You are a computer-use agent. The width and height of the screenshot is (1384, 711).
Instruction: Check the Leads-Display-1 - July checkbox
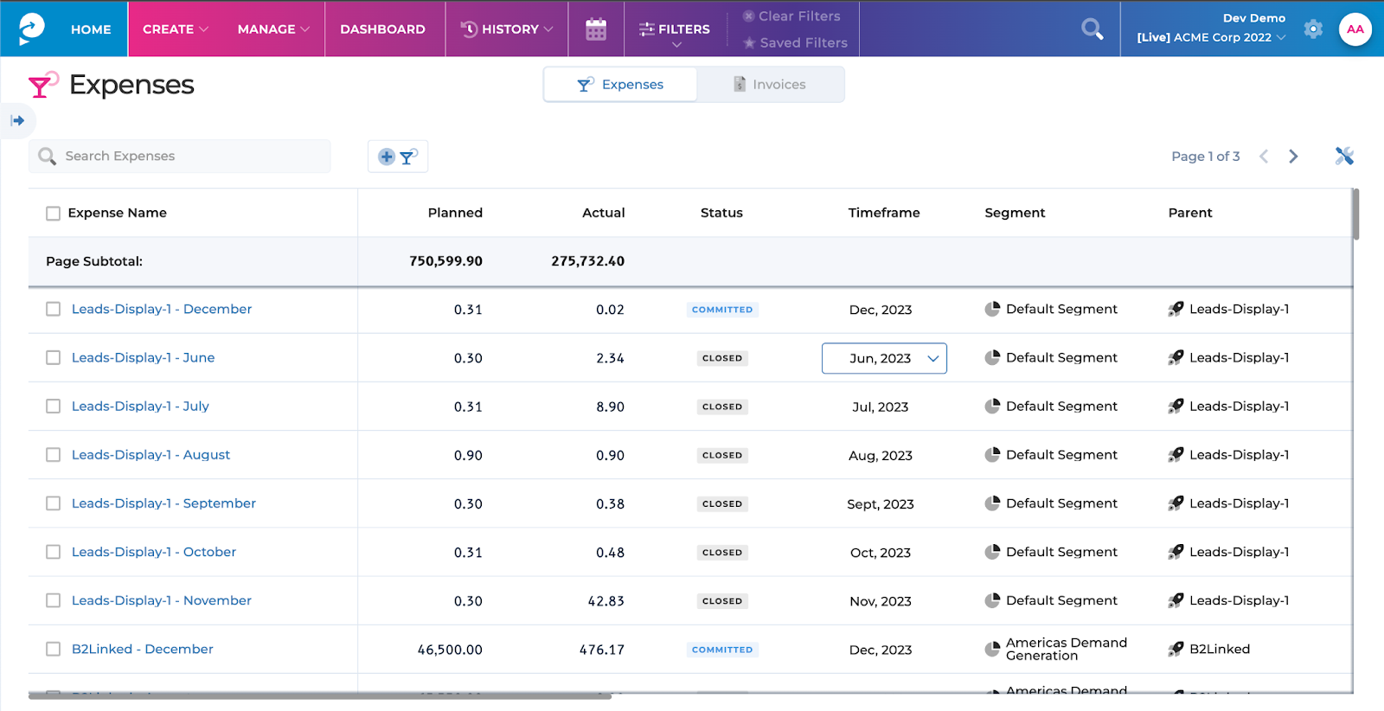(54, 406)
